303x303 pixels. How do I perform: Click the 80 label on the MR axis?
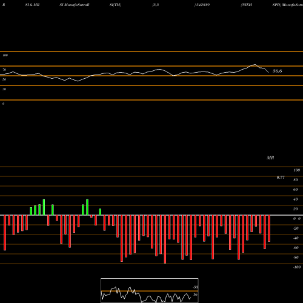click(x=296, y=180)
